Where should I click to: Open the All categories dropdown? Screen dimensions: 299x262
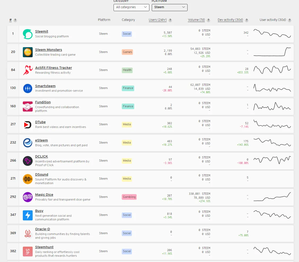pos(131,7)
